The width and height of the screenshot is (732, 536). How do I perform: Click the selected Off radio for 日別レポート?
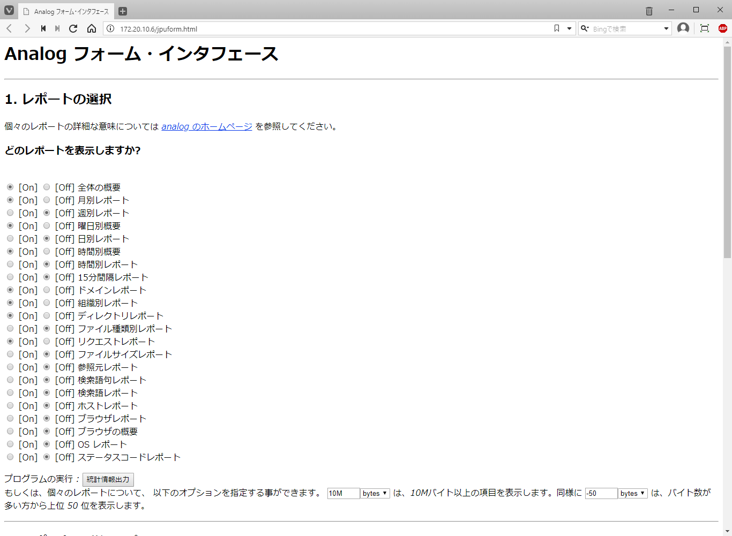tap(47, 238)
